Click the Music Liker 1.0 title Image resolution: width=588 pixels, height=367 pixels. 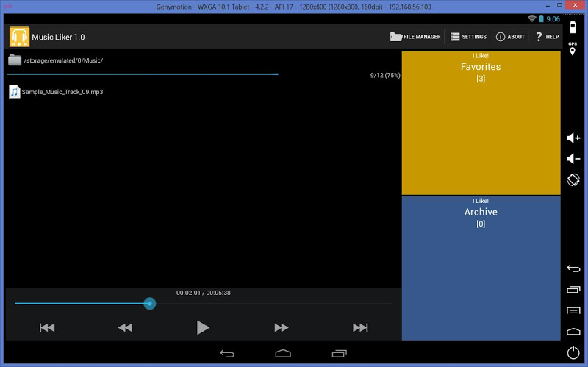[x=58, y=38]
